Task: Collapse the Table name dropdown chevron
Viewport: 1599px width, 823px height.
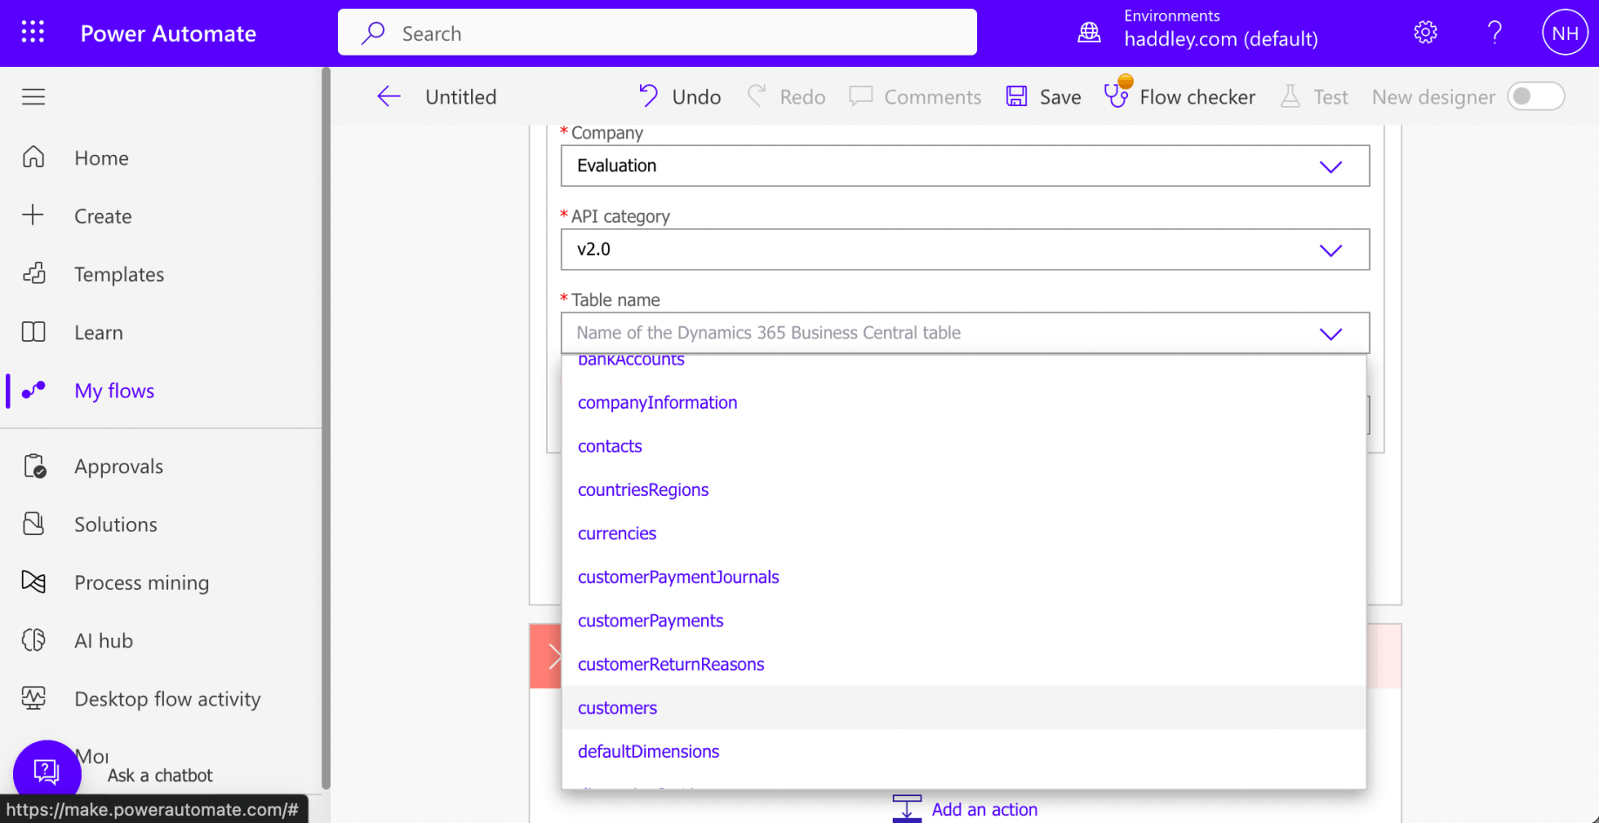Action: (x=1330, y=334)
